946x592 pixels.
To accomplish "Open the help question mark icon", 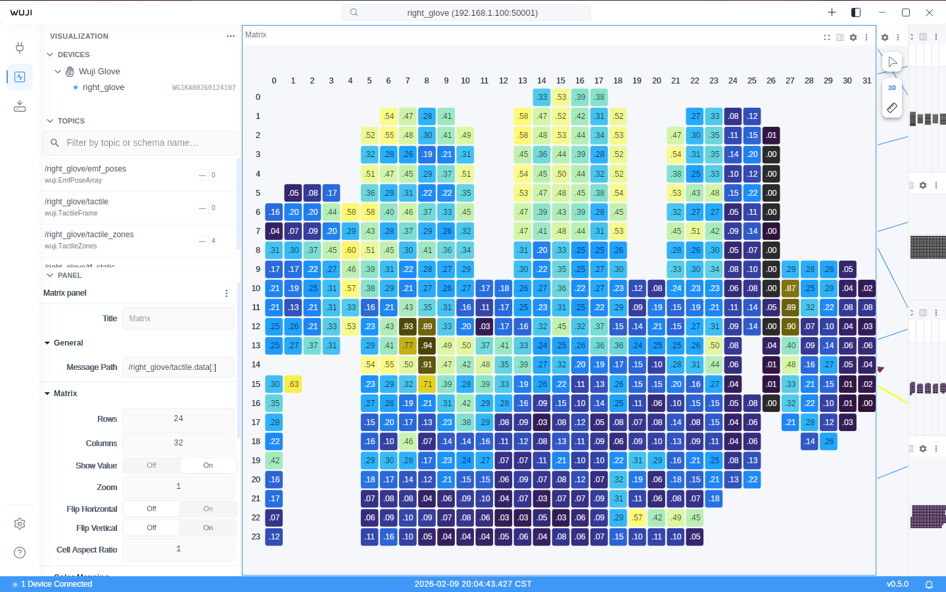I will (x=20, y=553).
